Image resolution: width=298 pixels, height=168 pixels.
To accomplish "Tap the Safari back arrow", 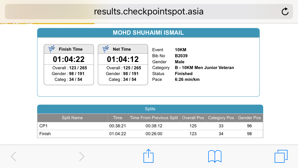I will click(13, 156).
